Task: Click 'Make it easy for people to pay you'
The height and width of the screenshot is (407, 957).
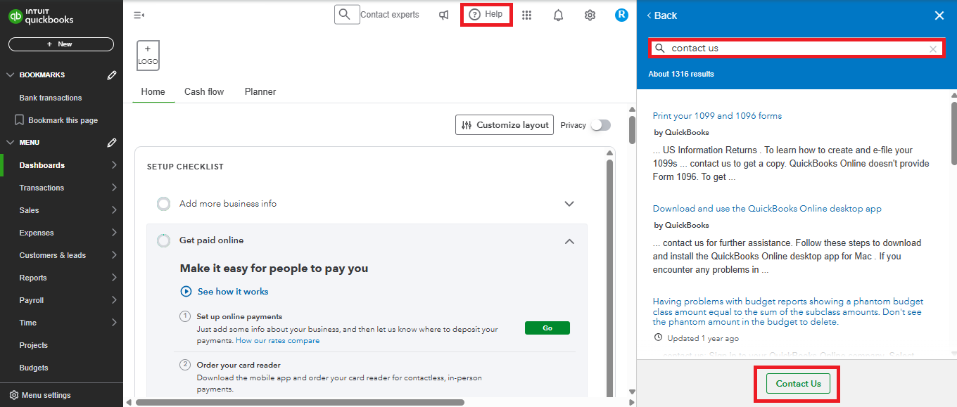Action: tap(274, 269)
